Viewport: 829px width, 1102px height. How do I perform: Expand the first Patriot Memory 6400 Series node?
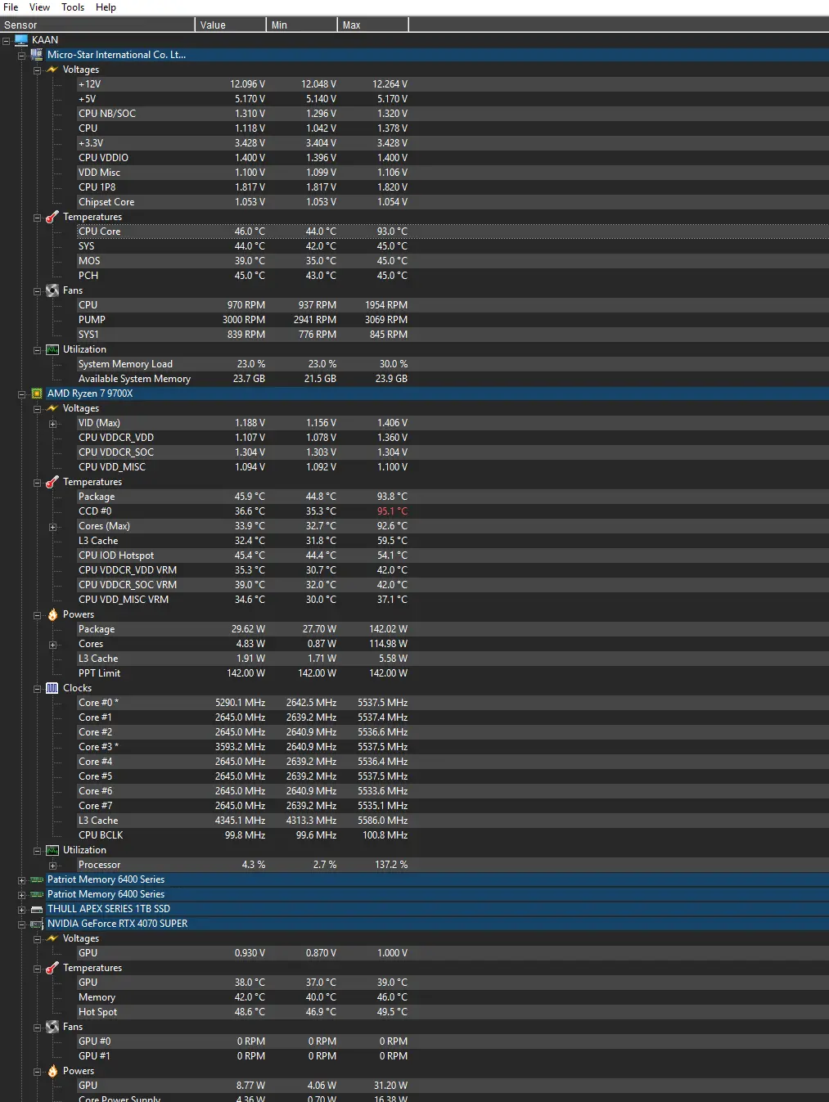pyautogui.click(x=22, y=879)
